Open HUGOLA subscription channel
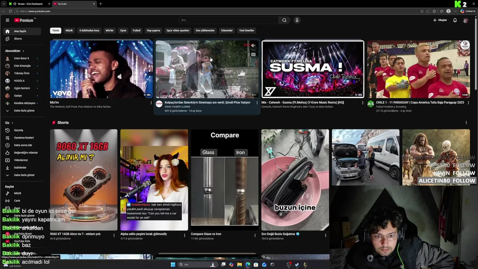The image size is (478, 269). [22, 81]
